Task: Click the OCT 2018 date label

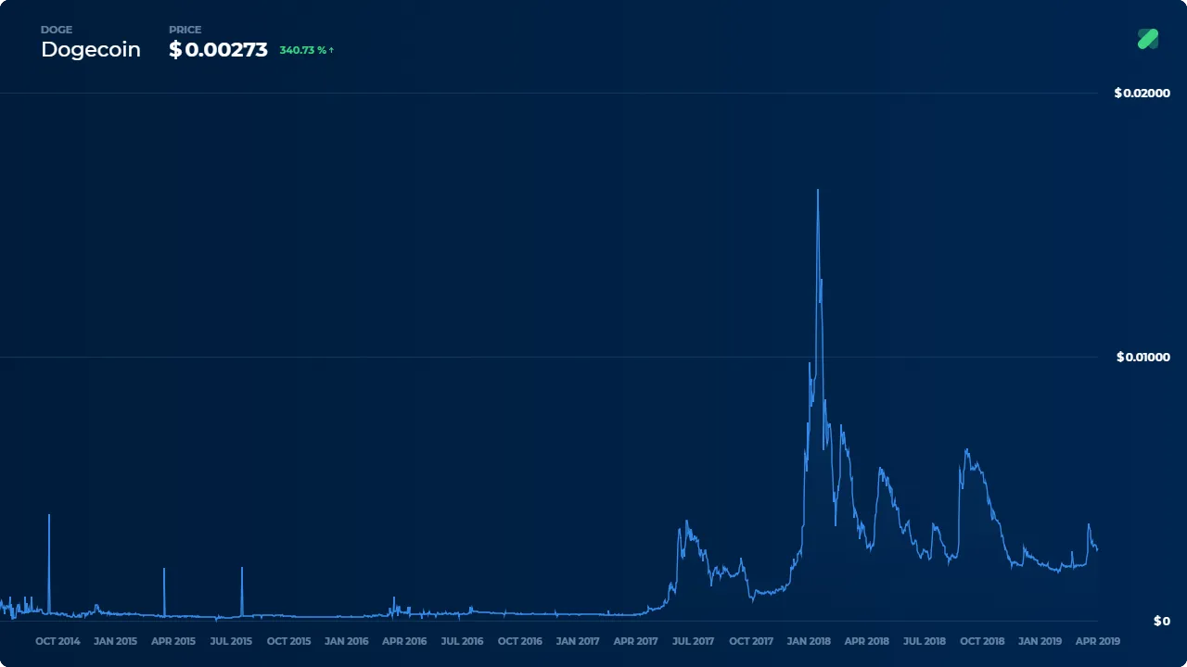Action: [982, 641]
